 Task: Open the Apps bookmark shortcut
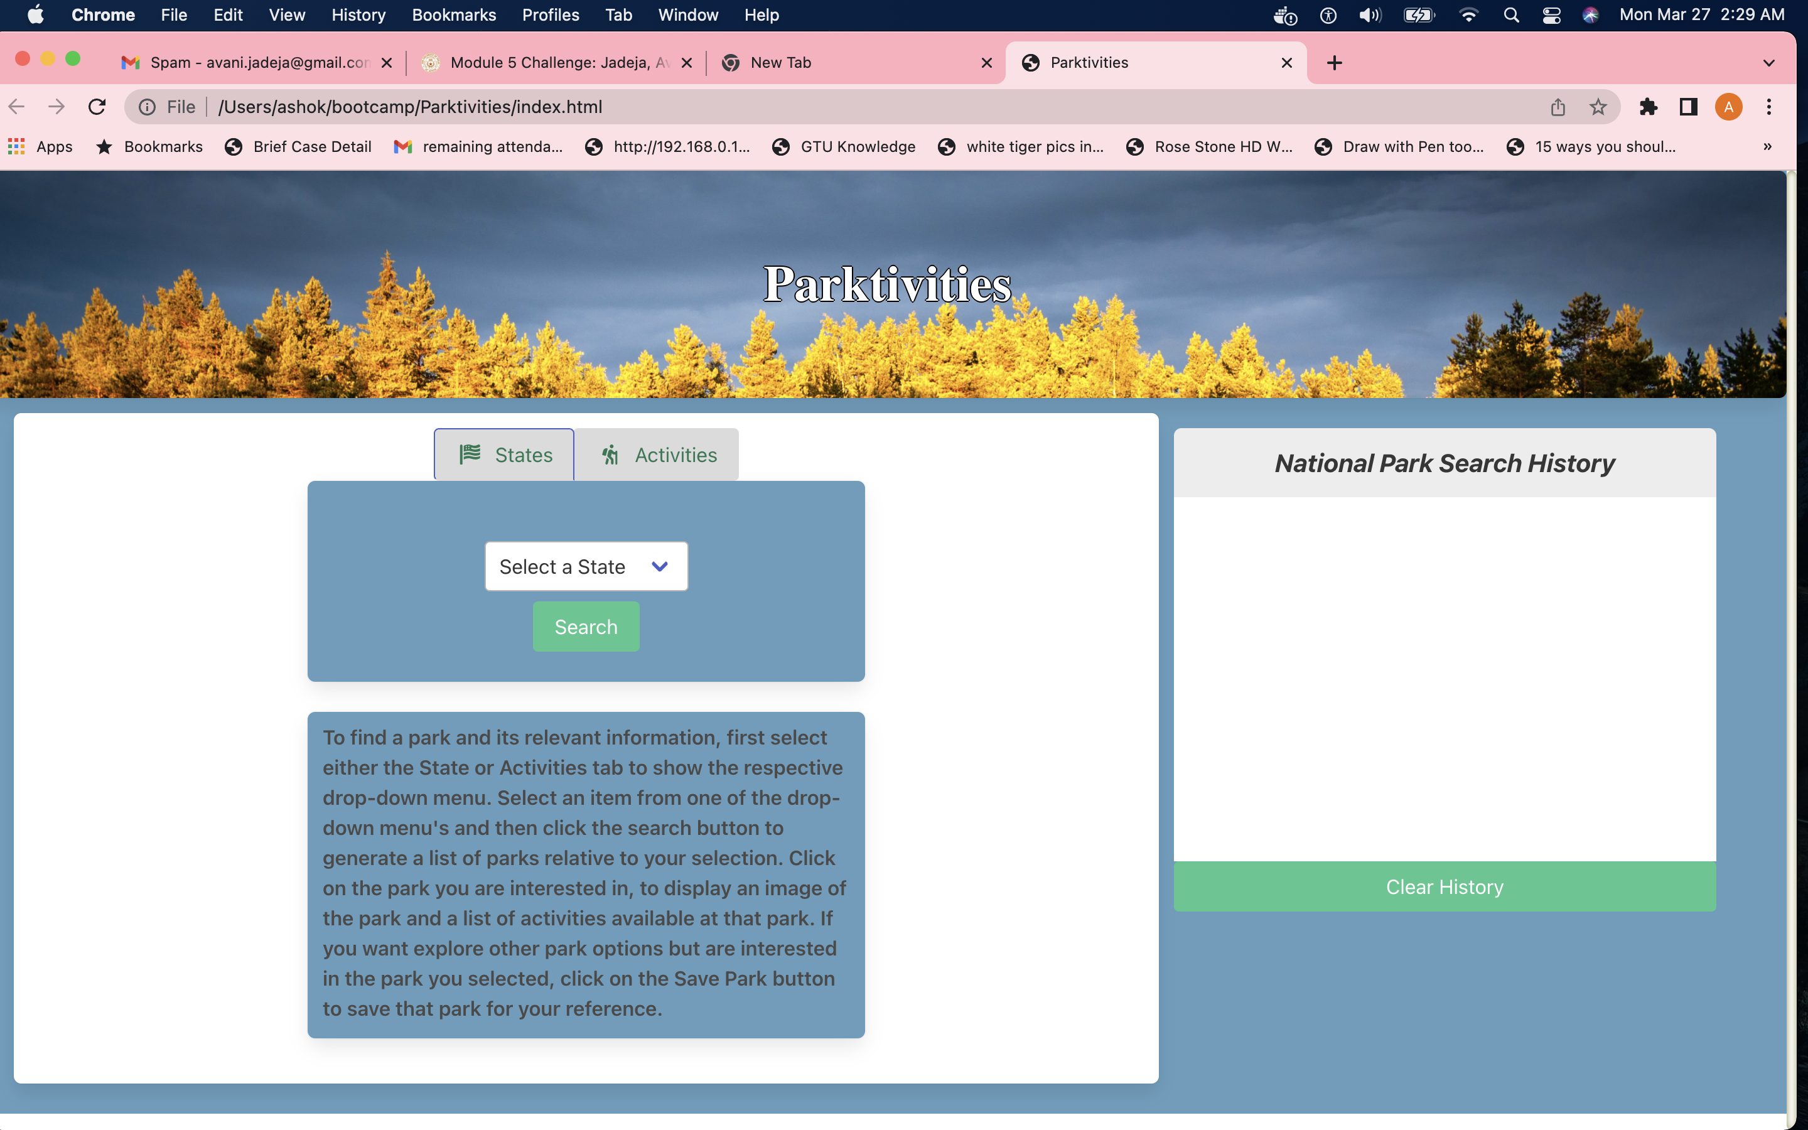(40, 146)
